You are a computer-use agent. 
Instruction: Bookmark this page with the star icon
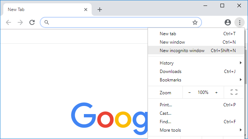click(x=195, y=22)
